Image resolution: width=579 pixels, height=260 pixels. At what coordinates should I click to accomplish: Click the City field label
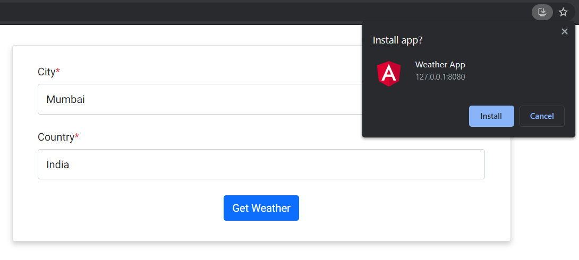pyautogui.click(x=47, y=72)
